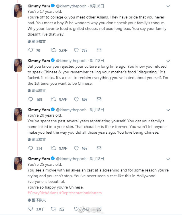Like the "You're 17 years old" tweet
The image size is (182, 215).
coord(76,50)
